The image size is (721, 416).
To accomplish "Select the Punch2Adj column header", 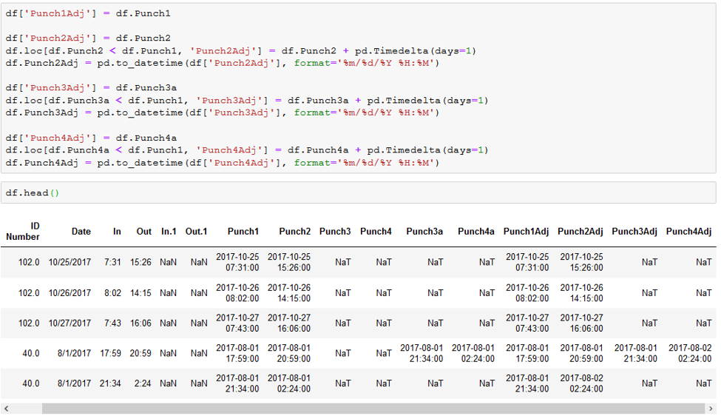I will coord(580,232).
